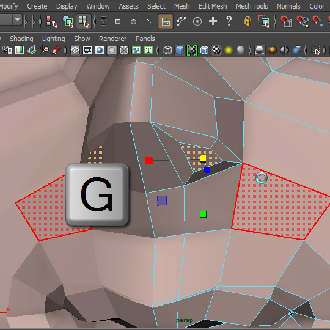Screen dimensions: 330x330
Task: Select the hulls curve mask icon
Action: tap(182, 21)
